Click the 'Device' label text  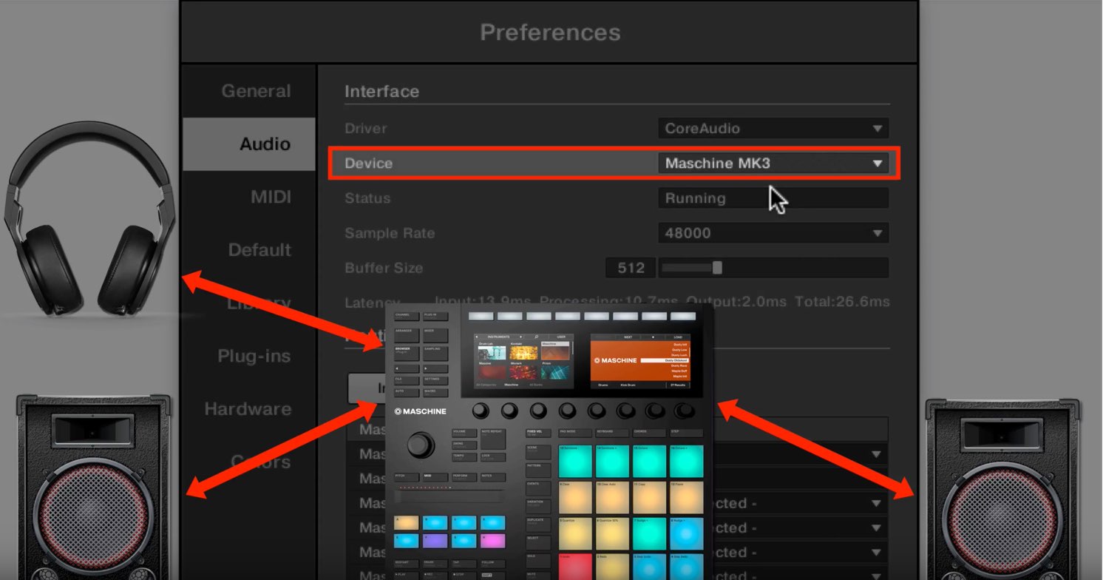(368, 163)
